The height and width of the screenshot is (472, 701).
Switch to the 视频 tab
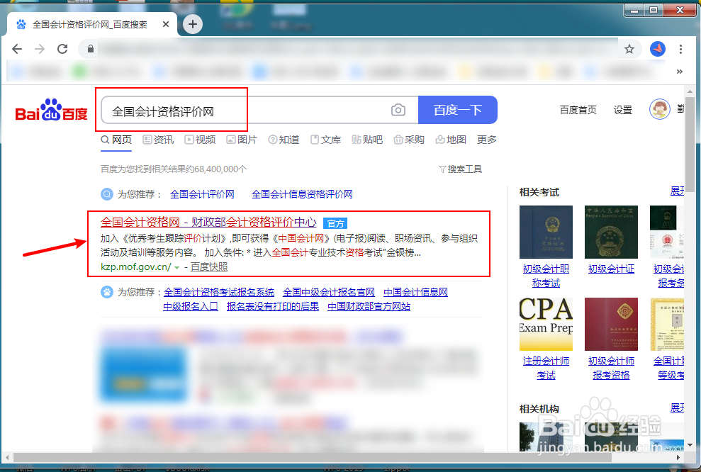[x=201, y=140]
